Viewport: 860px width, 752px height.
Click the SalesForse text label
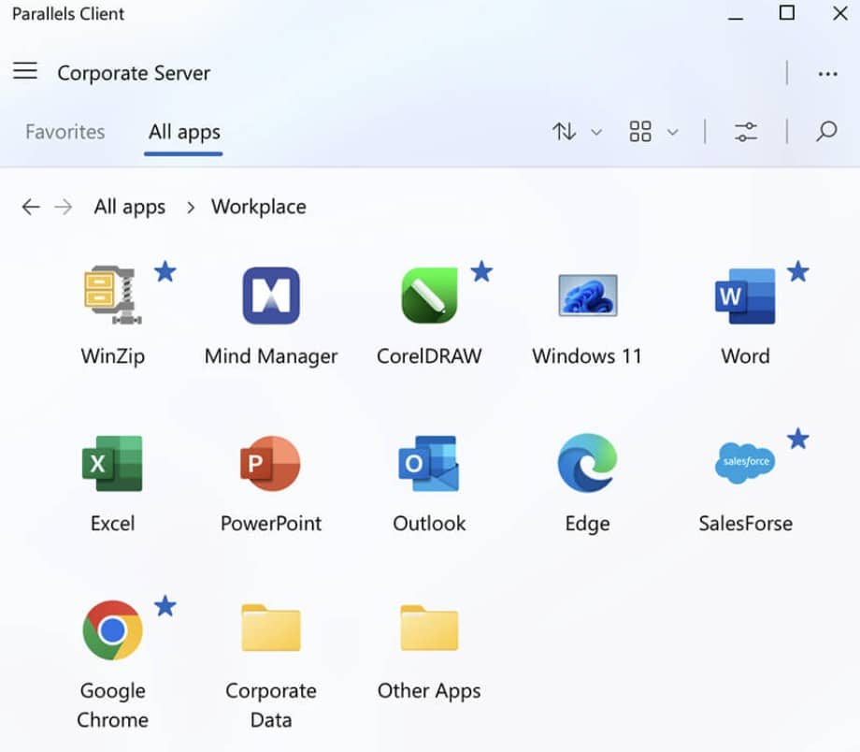click(745, 523)
